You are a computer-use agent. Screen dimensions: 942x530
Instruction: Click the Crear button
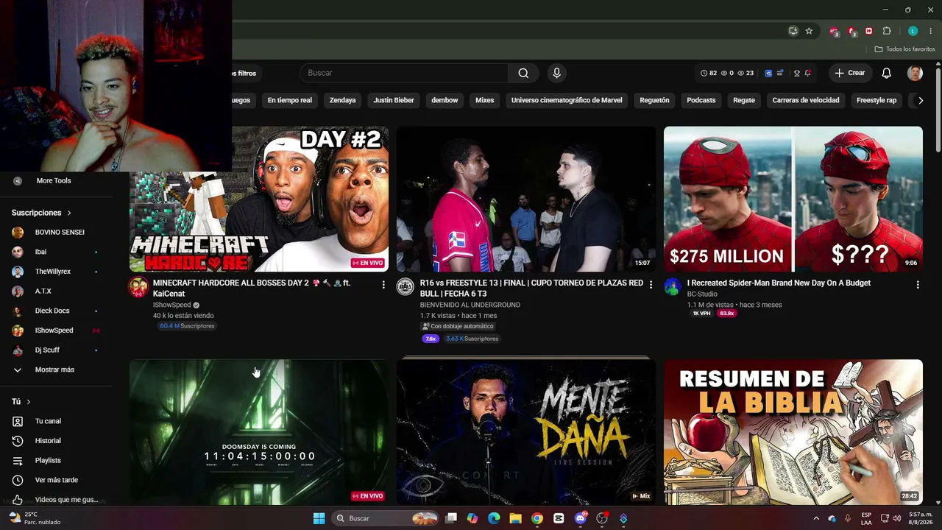[850, 73]
